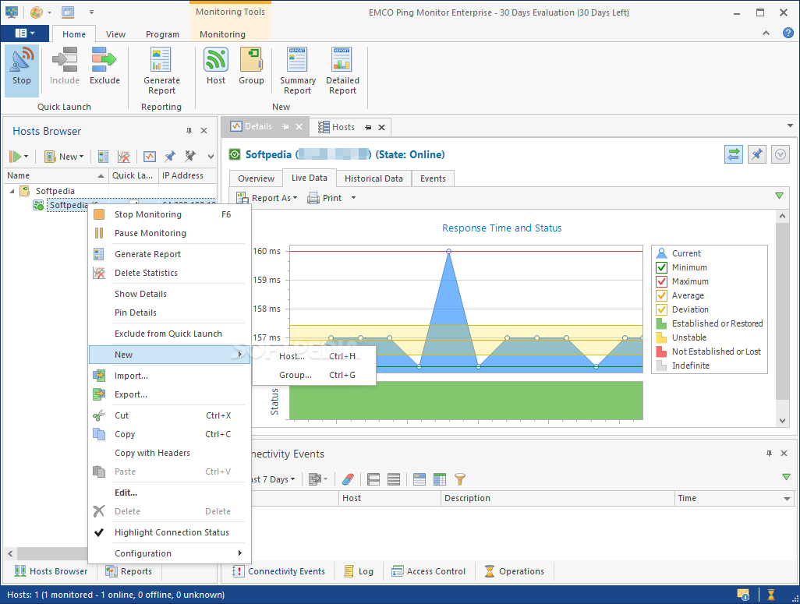Click the unpin icon in Hosts Browser toolbar
This screenshot has width=800, height=604.
190,156
